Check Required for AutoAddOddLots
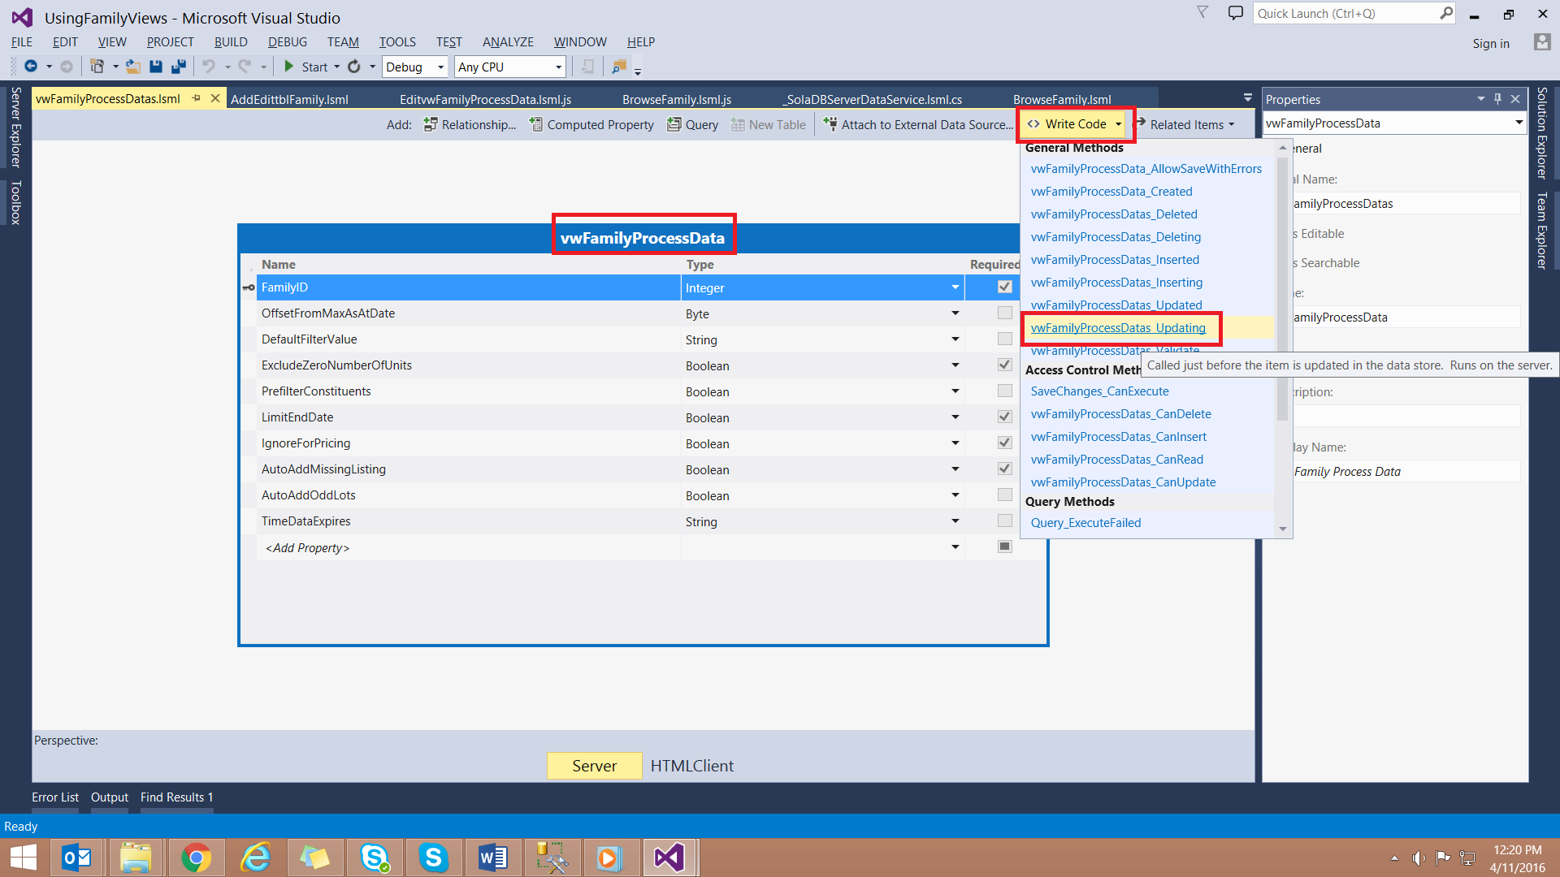This screenshot has height=877, width=1560. 1005,495
